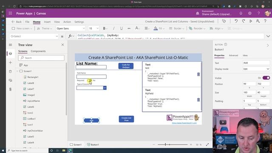Open the New screen dropdown
The image size is (272, 153).
[22, 28]
